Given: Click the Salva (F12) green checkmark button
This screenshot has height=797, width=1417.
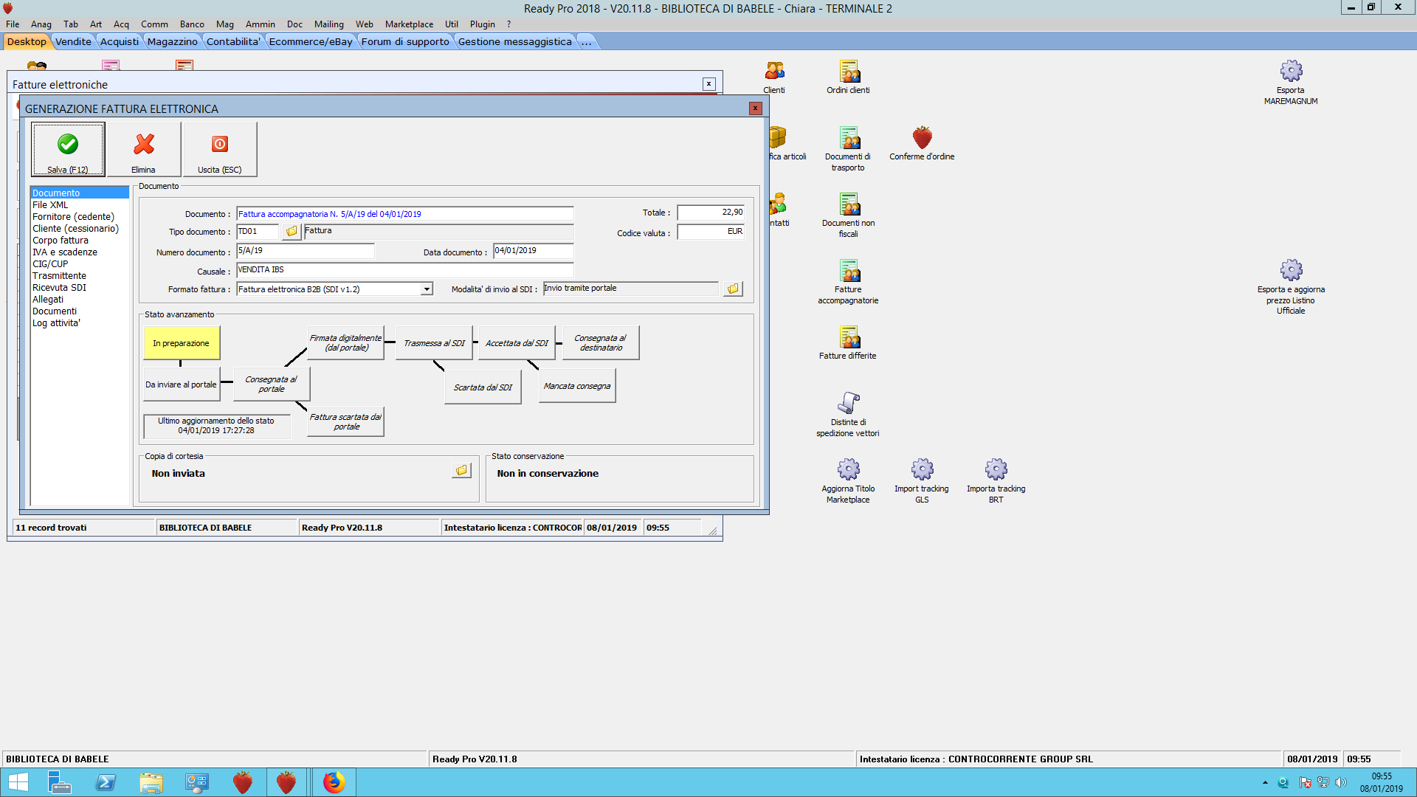Looking at the screenshot, I should click(x=68, y=149).
